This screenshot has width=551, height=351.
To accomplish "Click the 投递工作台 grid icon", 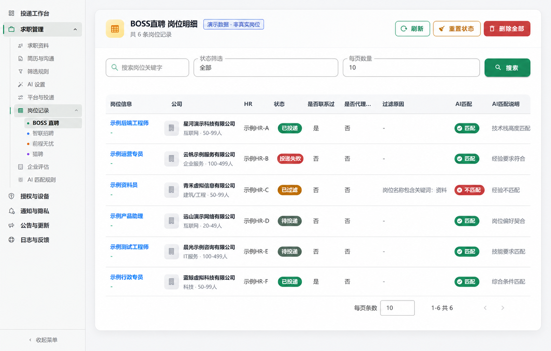I will pyautogui.click(x=12, y=13).
